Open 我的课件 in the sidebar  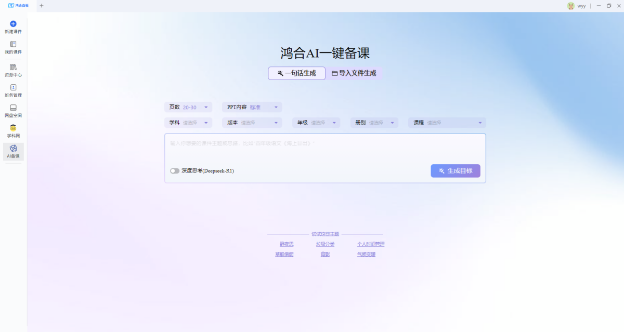[x=13, y=45]
